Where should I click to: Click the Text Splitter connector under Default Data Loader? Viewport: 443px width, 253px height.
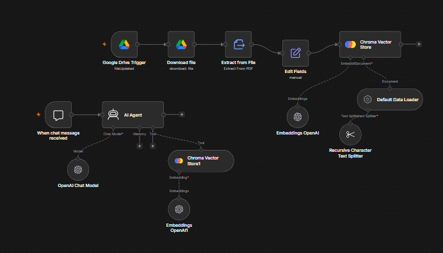pos(368,111)
